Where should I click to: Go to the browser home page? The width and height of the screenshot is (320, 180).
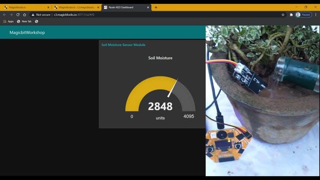(x=25, y=14)
